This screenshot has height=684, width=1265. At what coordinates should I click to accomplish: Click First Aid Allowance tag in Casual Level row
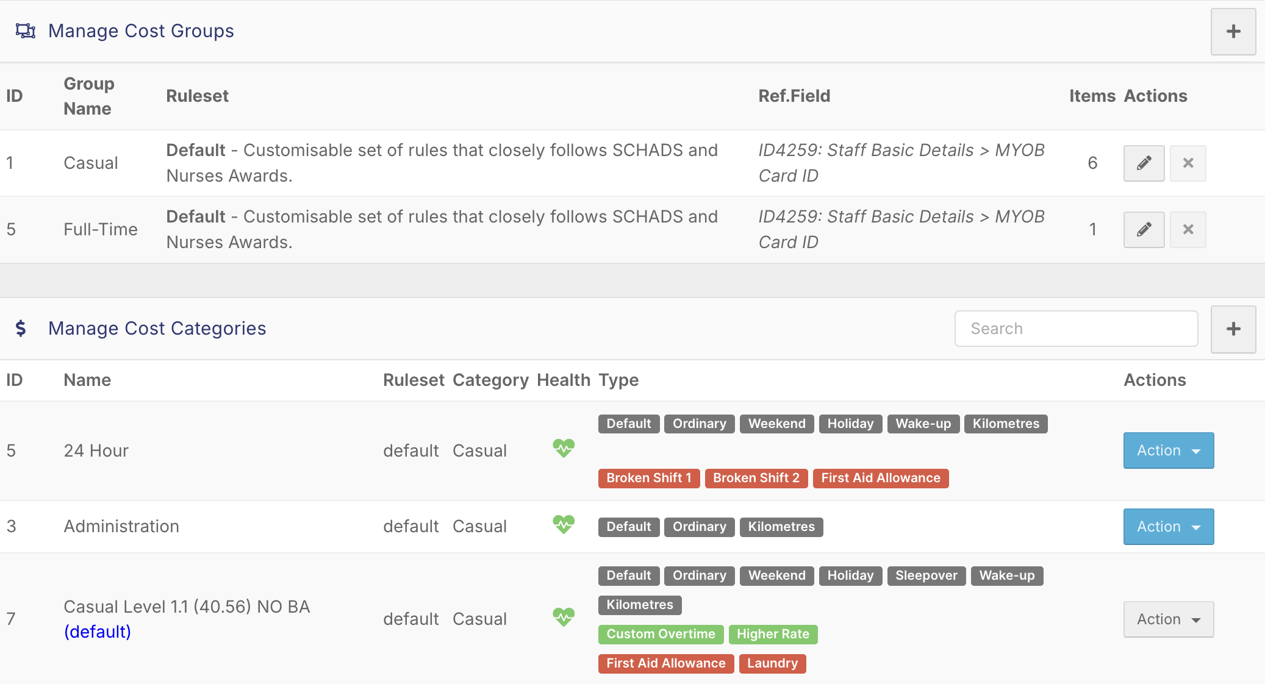(x=666, y=663)
